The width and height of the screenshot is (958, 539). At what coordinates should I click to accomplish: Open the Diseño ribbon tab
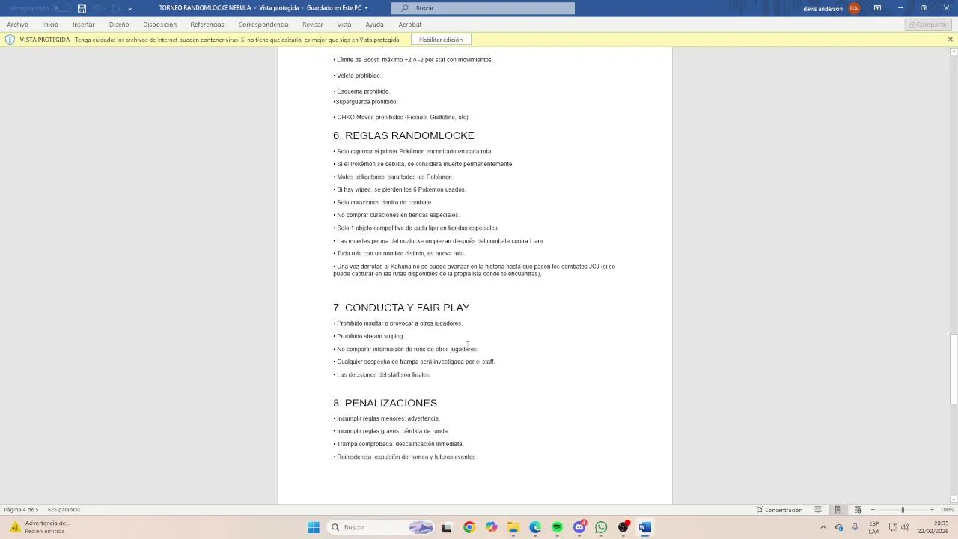coord(119,25)
